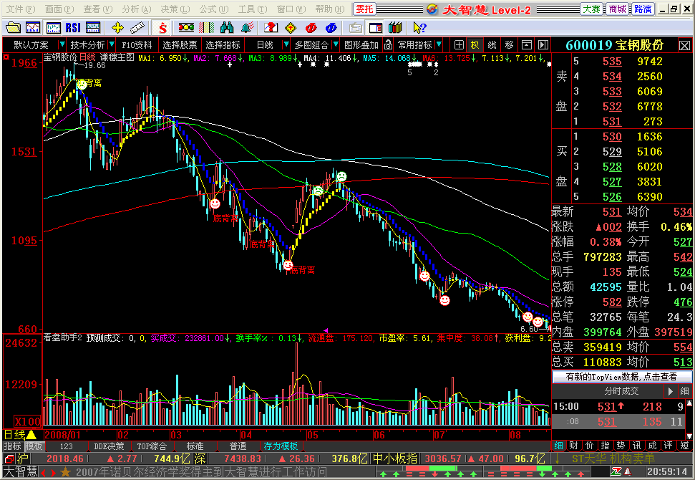Screen dimensions: 695x480
Task: Click the 有新的TopView数据,点击查看 banner
Action: click(x=621, y=377)
